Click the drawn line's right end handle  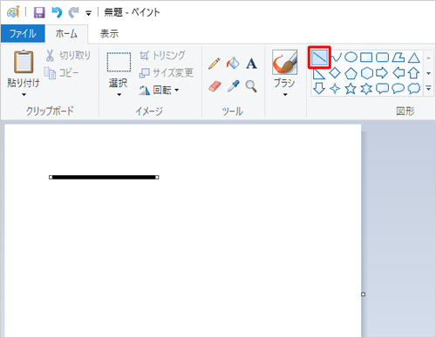(x=157, y=177)
